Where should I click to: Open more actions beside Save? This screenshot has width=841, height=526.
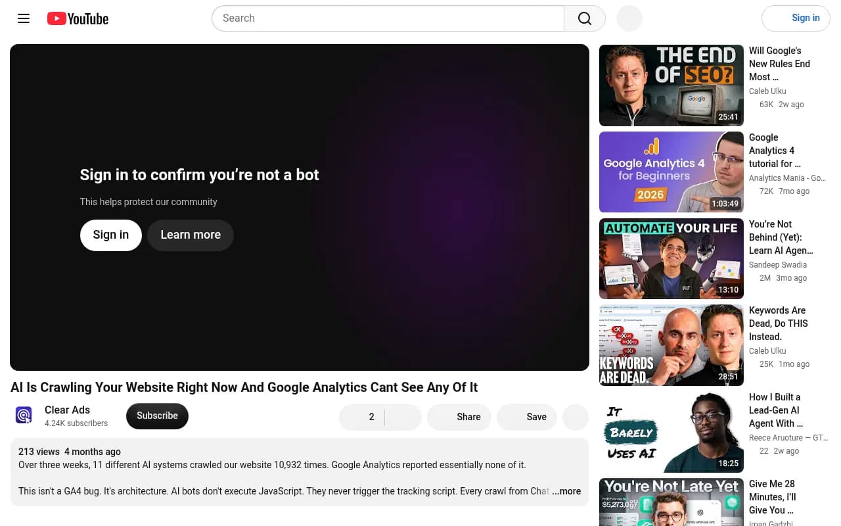coord(576,417)
